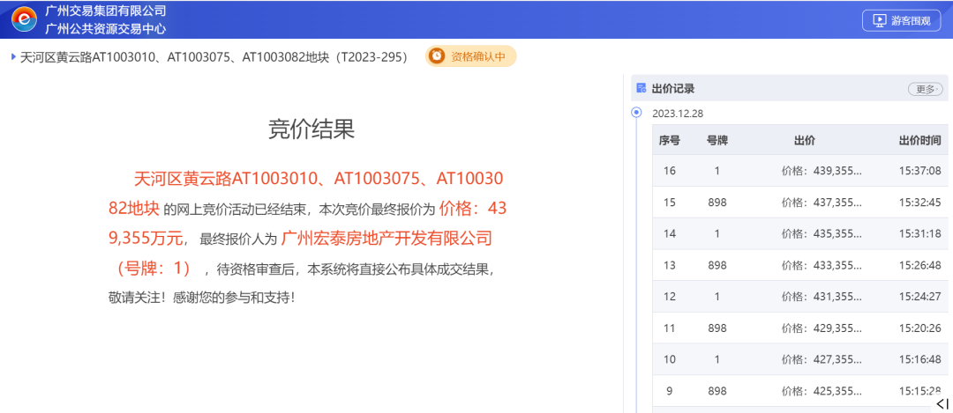Click the 出价时间 column header

(x=919, y=141)
